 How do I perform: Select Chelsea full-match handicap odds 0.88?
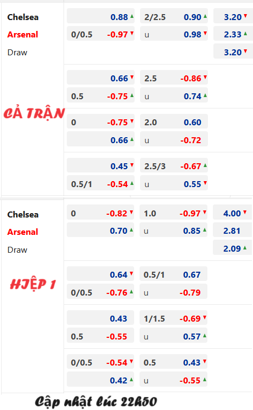pyautogui.click(x=101, y=17)
